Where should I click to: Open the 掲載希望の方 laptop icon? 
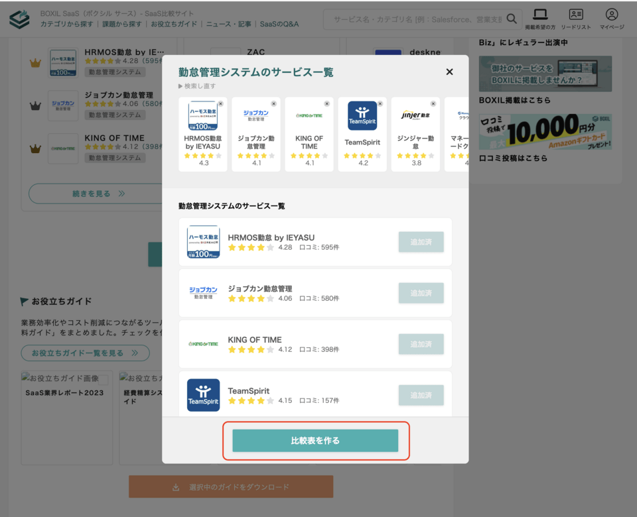point(540,15)
